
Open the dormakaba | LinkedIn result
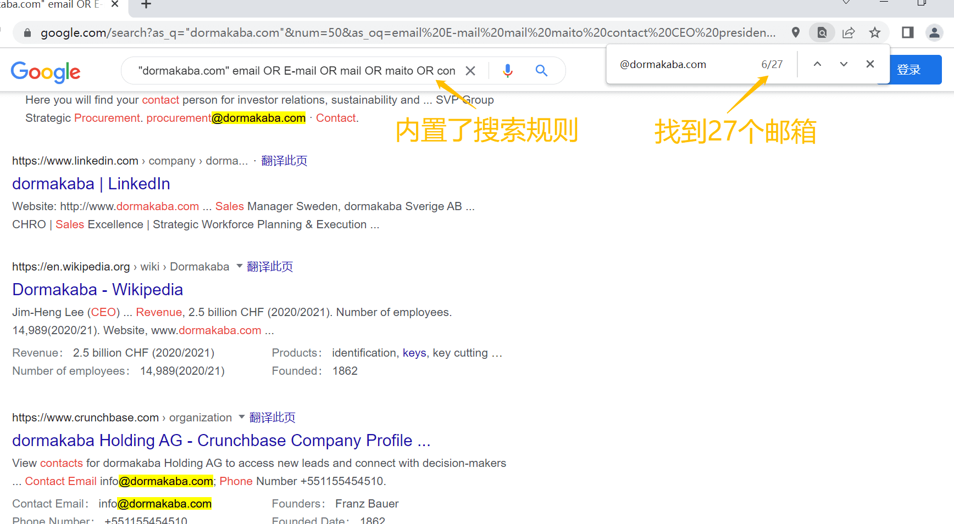coord(91,184)
